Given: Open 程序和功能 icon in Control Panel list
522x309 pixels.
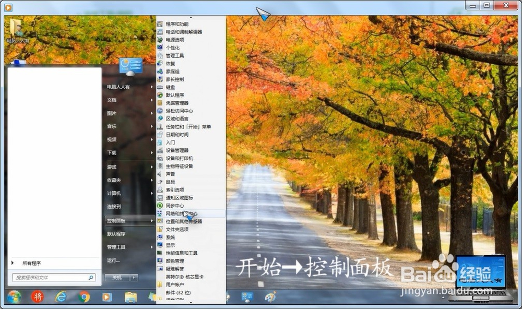Looking at the screenshot, I should coord(160,24).
